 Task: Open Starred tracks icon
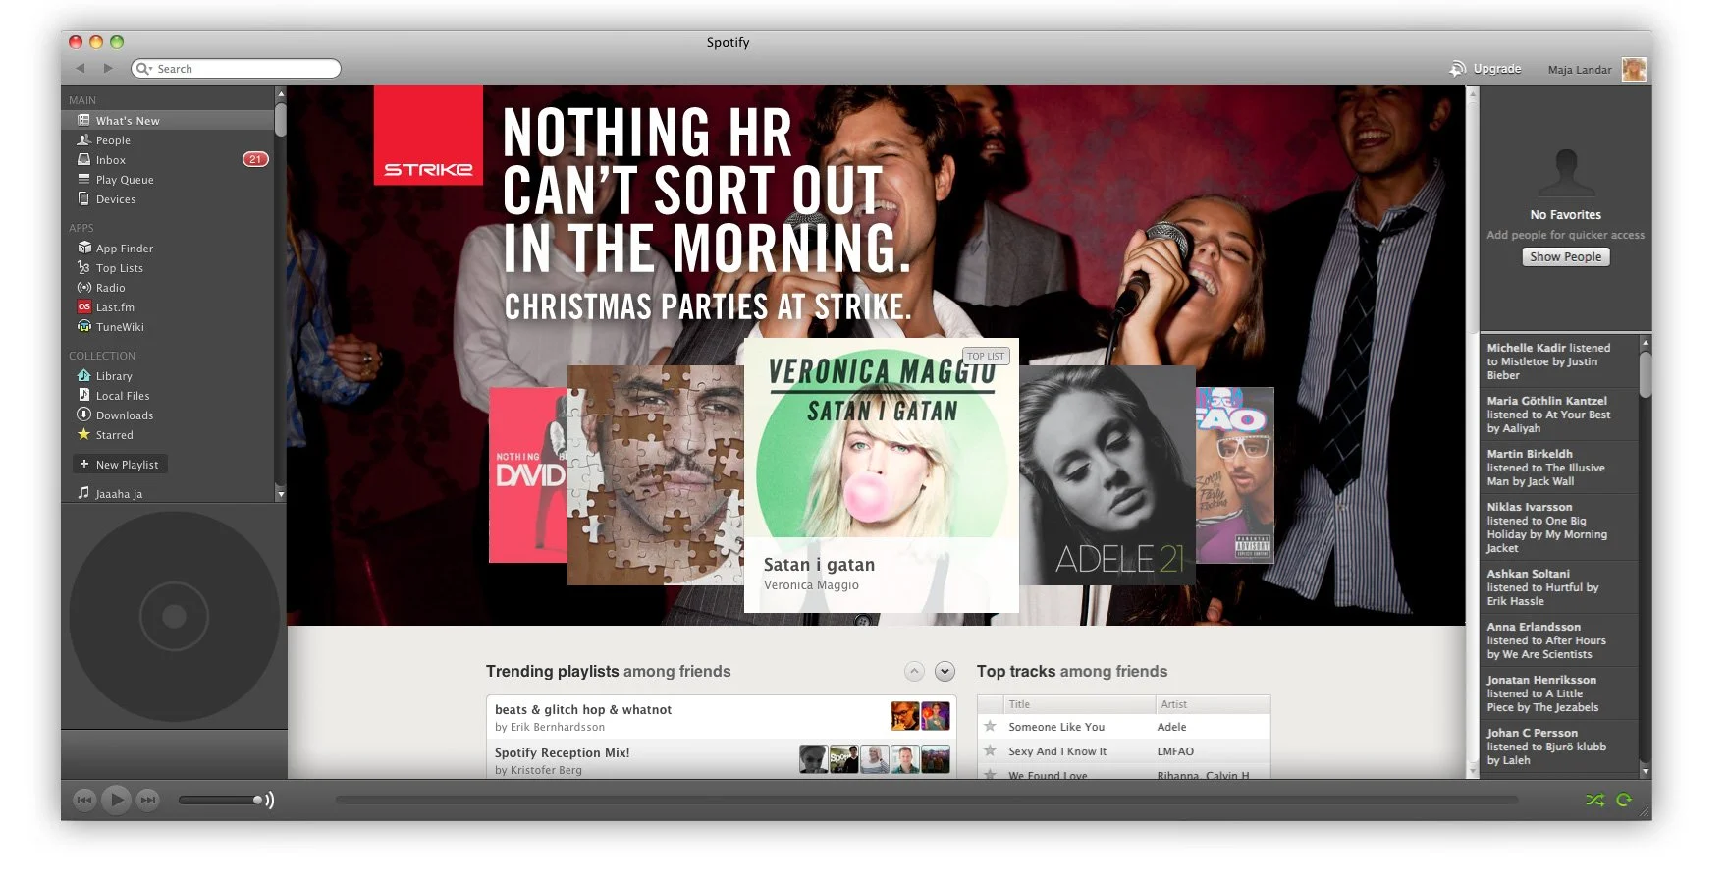[x=83, y=434]
